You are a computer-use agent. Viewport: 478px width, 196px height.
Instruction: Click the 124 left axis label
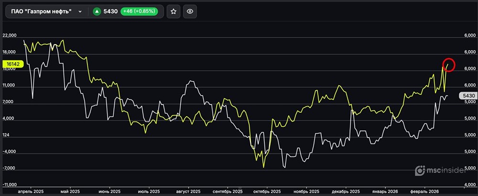[x=6, y=135]
